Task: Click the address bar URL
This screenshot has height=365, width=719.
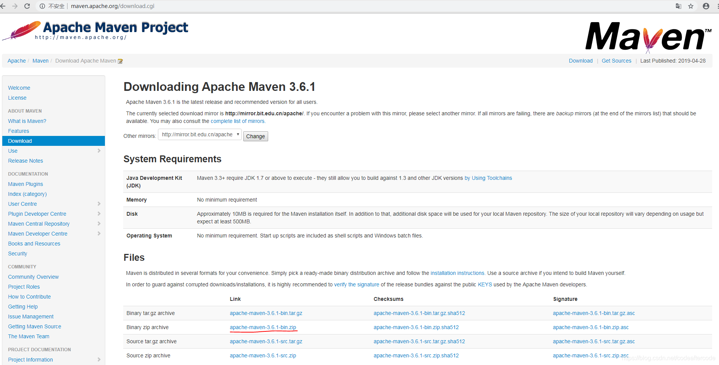Action: 113,6
